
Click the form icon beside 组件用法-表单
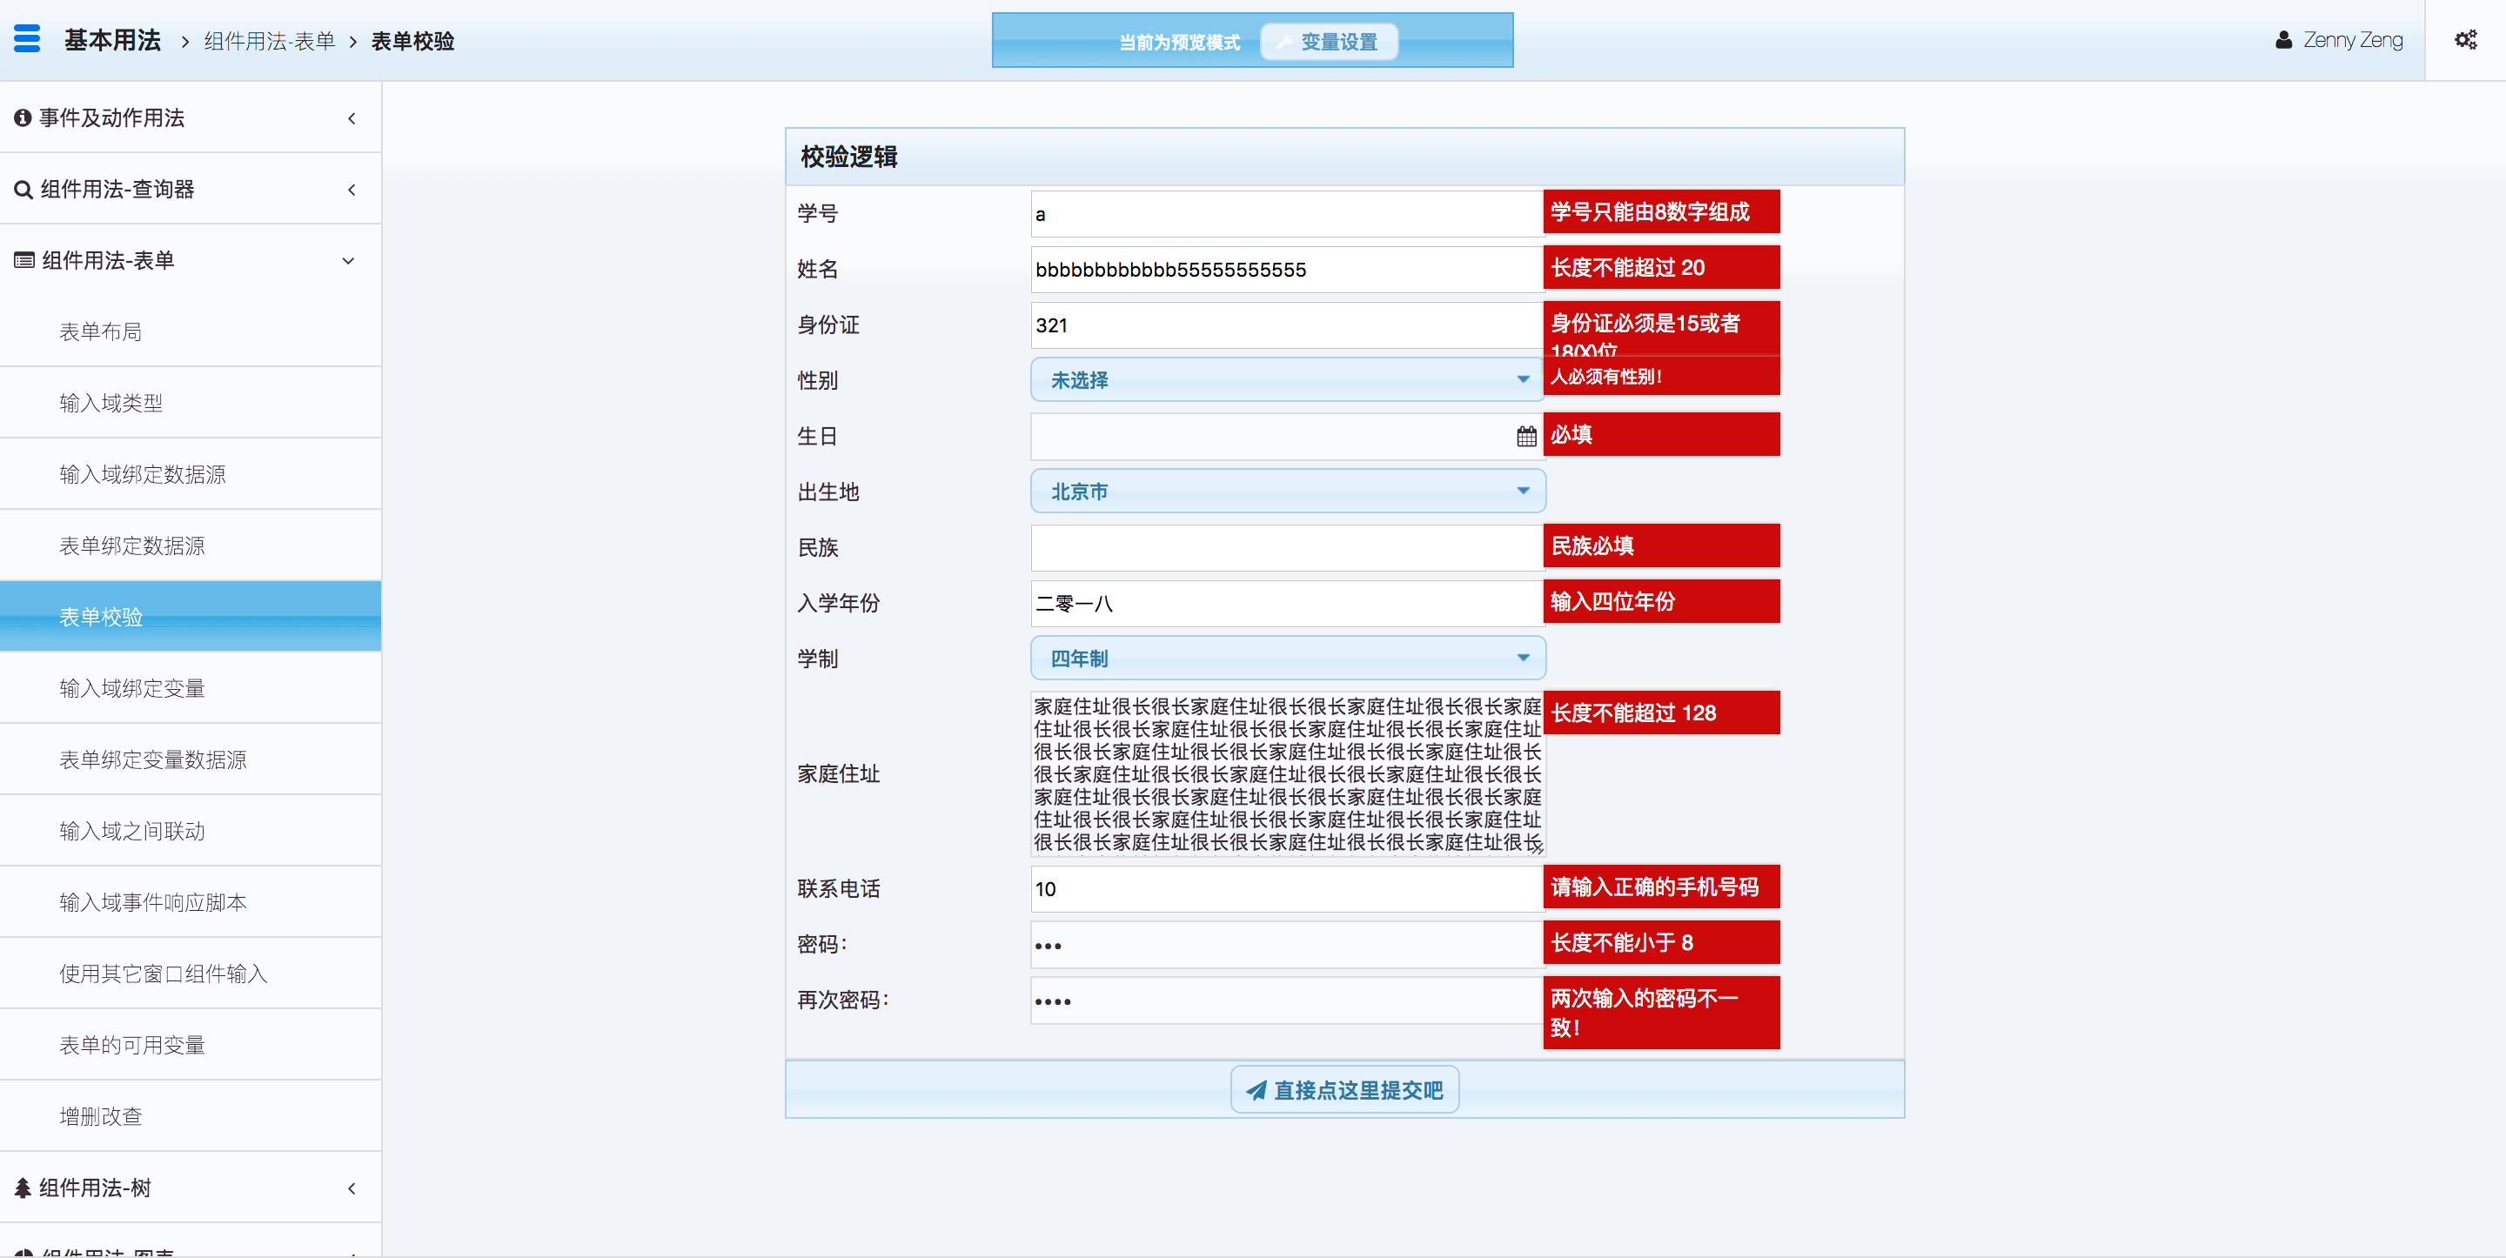23,261
